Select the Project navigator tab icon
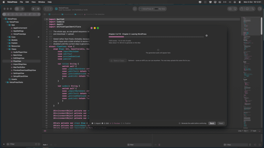This screenshot has width=264, height=148. point(4,14)
